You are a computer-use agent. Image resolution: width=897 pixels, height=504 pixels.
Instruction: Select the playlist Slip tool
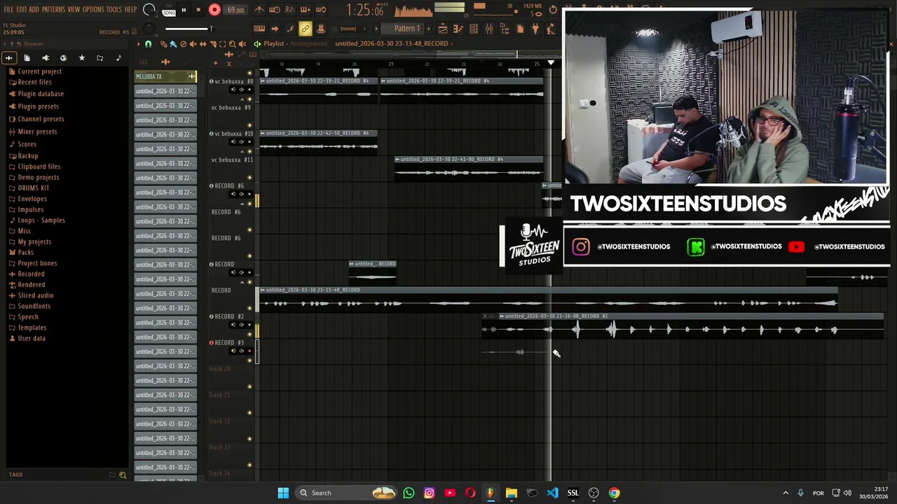(x=203, y=43)
